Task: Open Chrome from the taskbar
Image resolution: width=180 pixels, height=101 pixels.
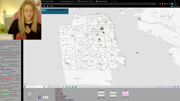Action: 64,87
